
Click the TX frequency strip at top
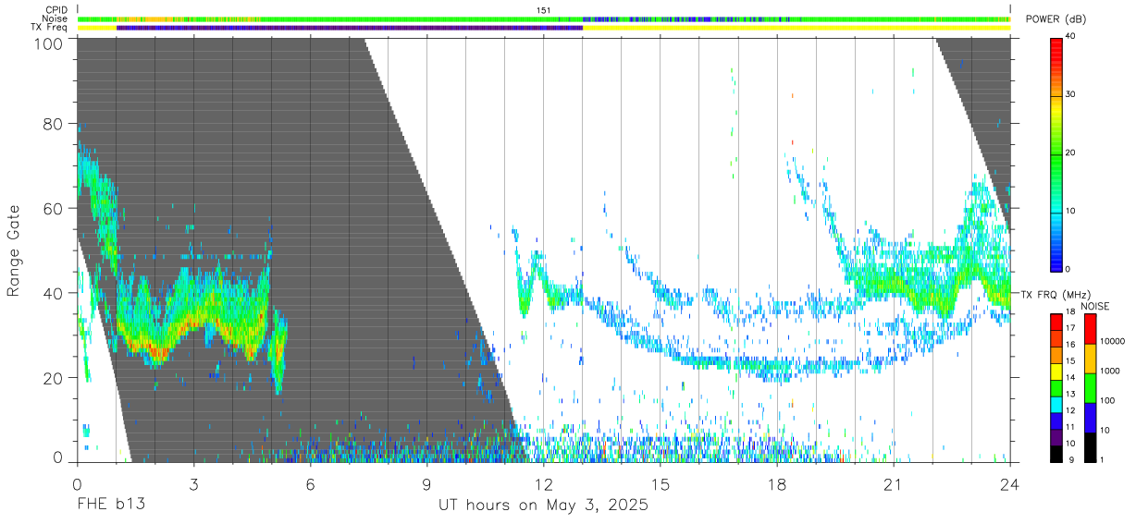[x=544, y=28]
